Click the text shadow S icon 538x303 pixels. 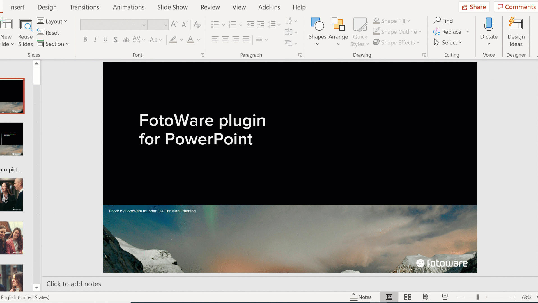tap(116, 40)
